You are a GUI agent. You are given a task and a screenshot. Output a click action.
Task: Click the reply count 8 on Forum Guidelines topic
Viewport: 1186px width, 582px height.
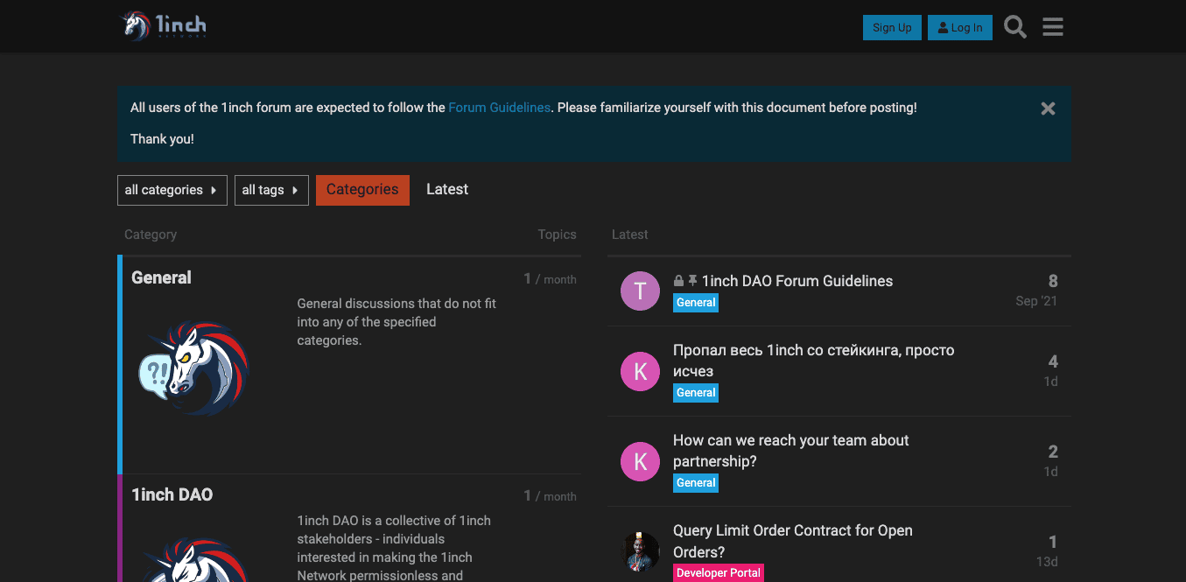point(1053,281)
